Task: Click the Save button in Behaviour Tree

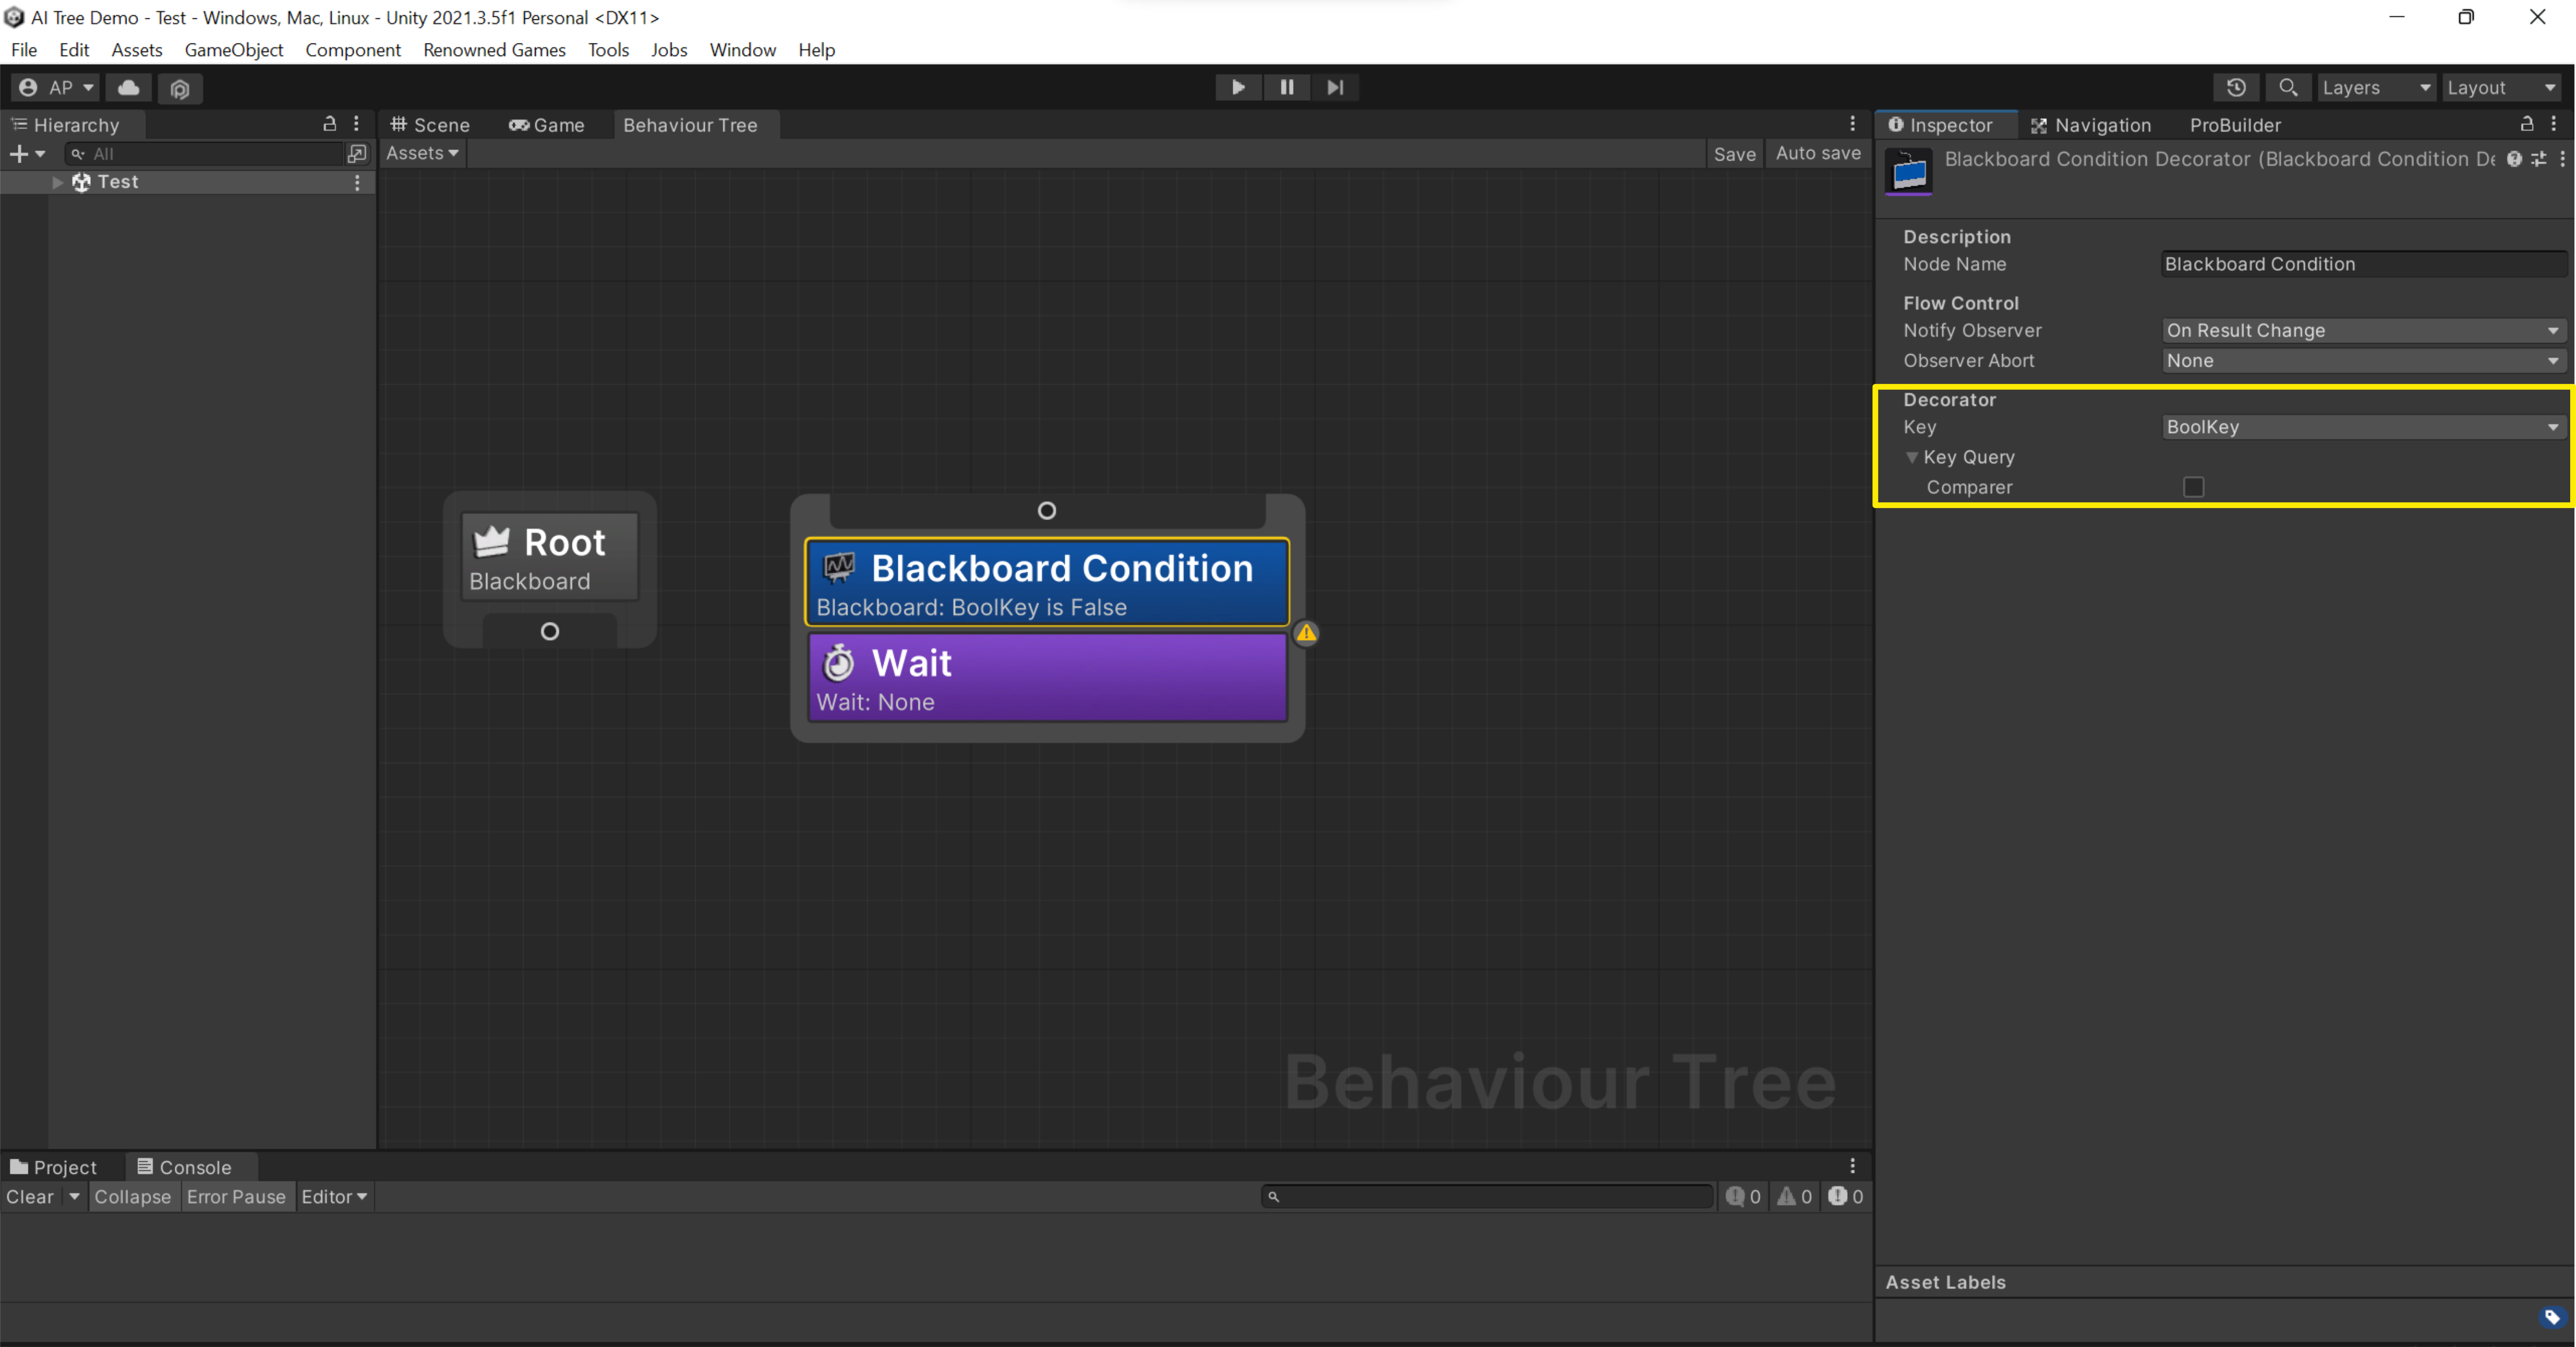Action: pyautogui.click(x=1734, y=154)
